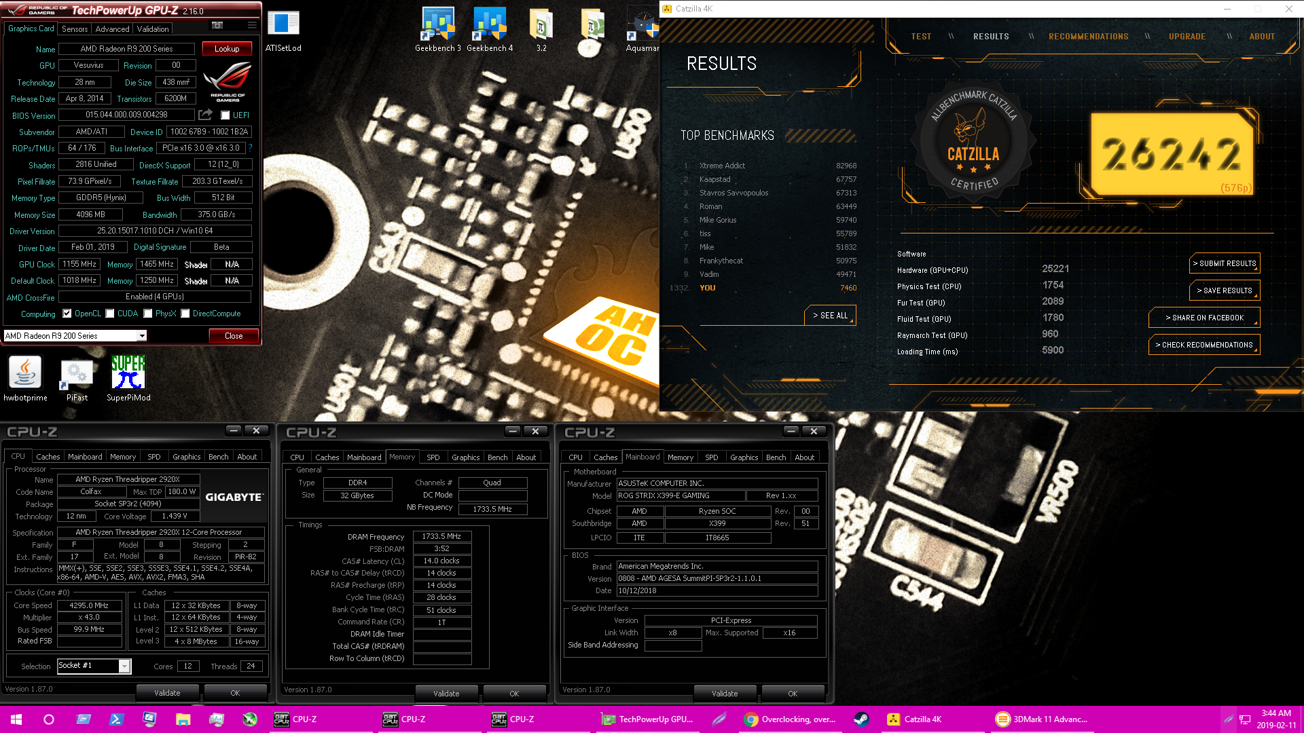Click Validate in the left CPU-Z window

[x=167, y=693]
